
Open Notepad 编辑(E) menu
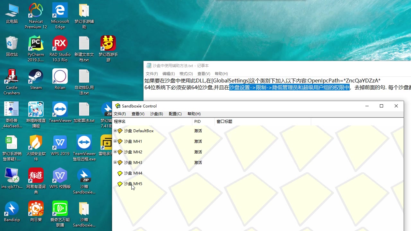point(169,74)
